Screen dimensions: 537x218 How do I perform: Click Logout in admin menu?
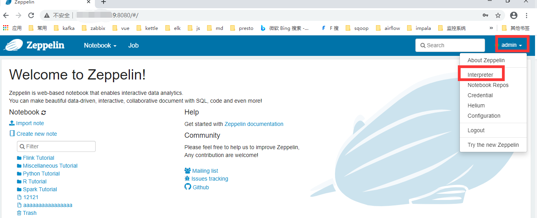click(x=476, y=130)
